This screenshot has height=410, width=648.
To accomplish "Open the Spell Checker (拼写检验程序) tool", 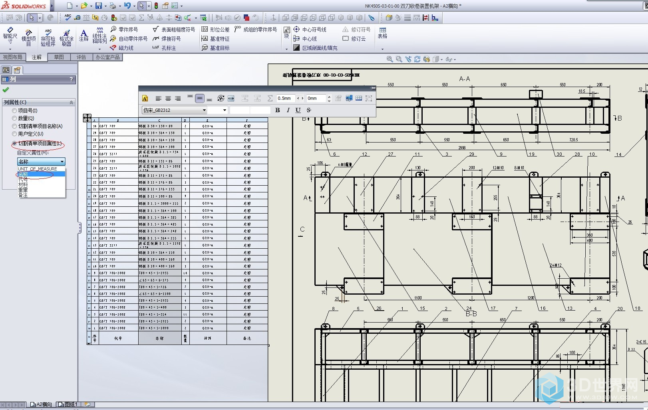I will 48,38.
